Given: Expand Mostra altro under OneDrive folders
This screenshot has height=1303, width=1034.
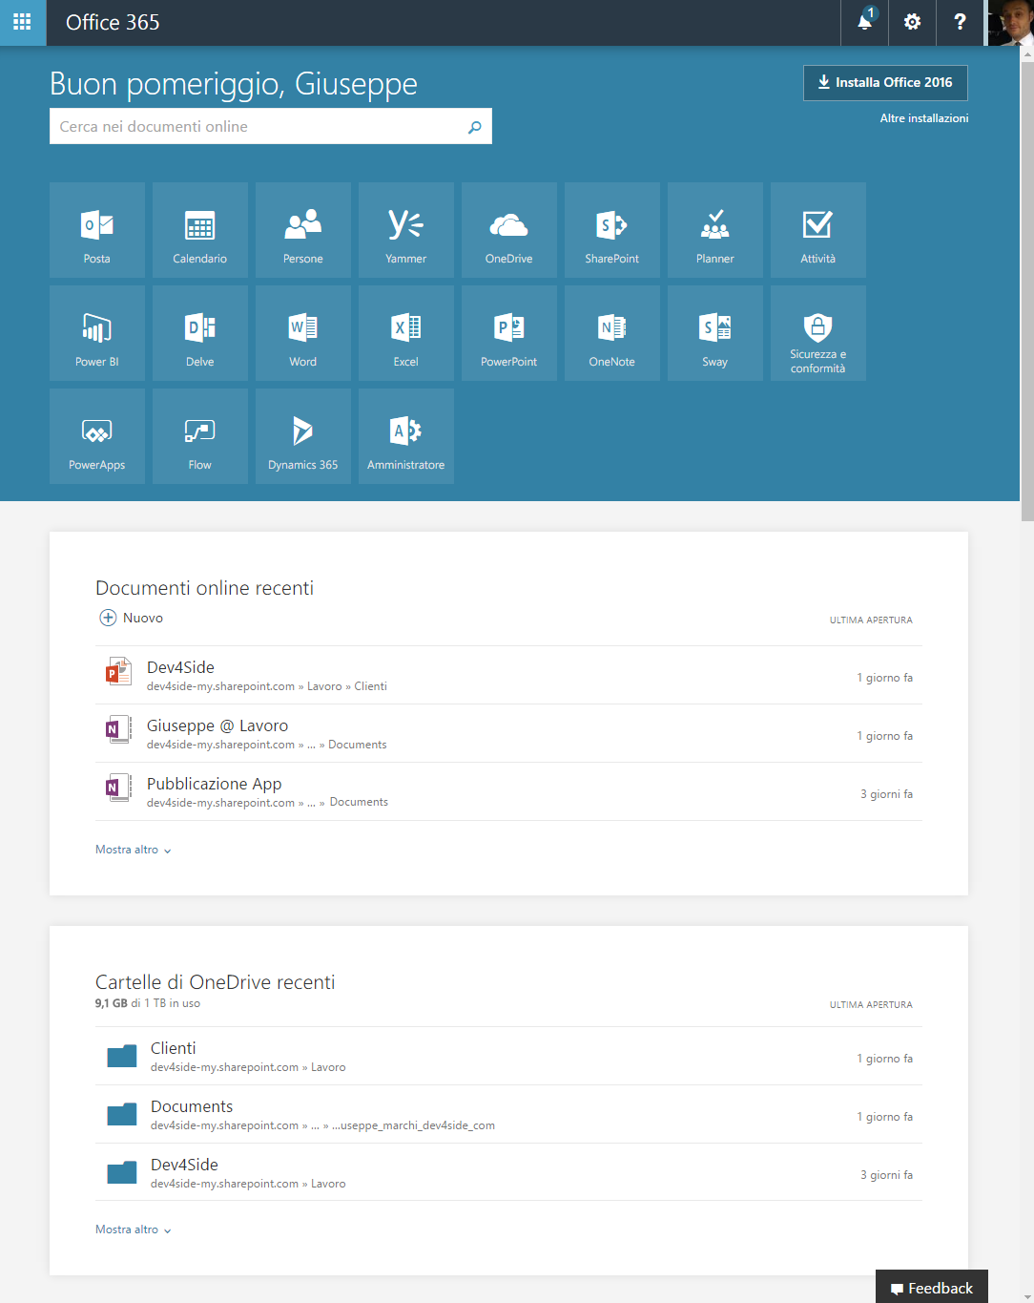Looking at the screenshot, I should [x=134, y=1229].
